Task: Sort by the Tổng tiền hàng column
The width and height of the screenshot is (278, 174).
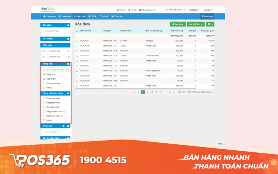Action: [176, 31]
